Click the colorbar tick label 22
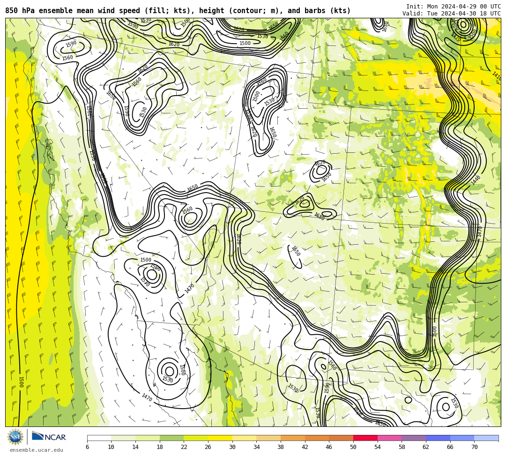506x456 pixels. pyautogui.click(x=184, y=447)
